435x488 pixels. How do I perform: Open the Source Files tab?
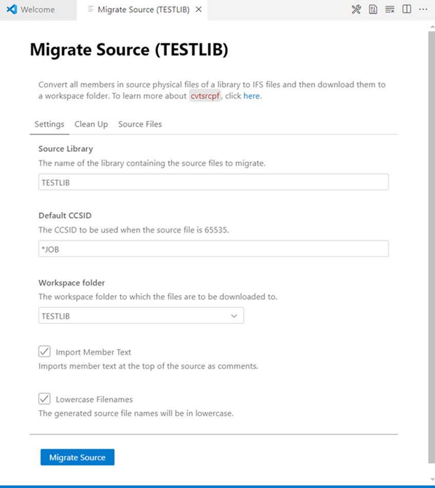[x=140, y=124]
